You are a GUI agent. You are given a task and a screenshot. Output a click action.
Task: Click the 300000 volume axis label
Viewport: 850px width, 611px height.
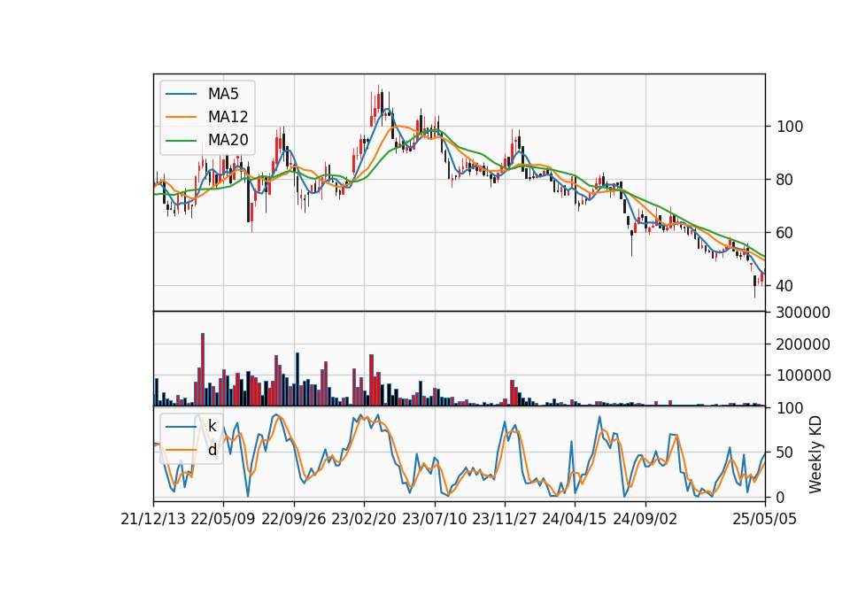click(x=803, y=313)
